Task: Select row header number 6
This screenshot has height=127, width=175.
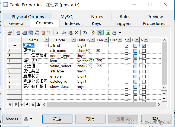Action: pyautogui.click(x=14, y=71)
